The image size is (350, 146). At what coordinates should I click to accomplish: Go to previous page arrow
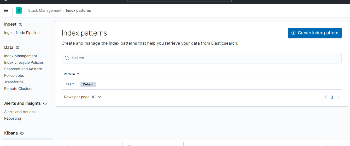tap(326, 97)
